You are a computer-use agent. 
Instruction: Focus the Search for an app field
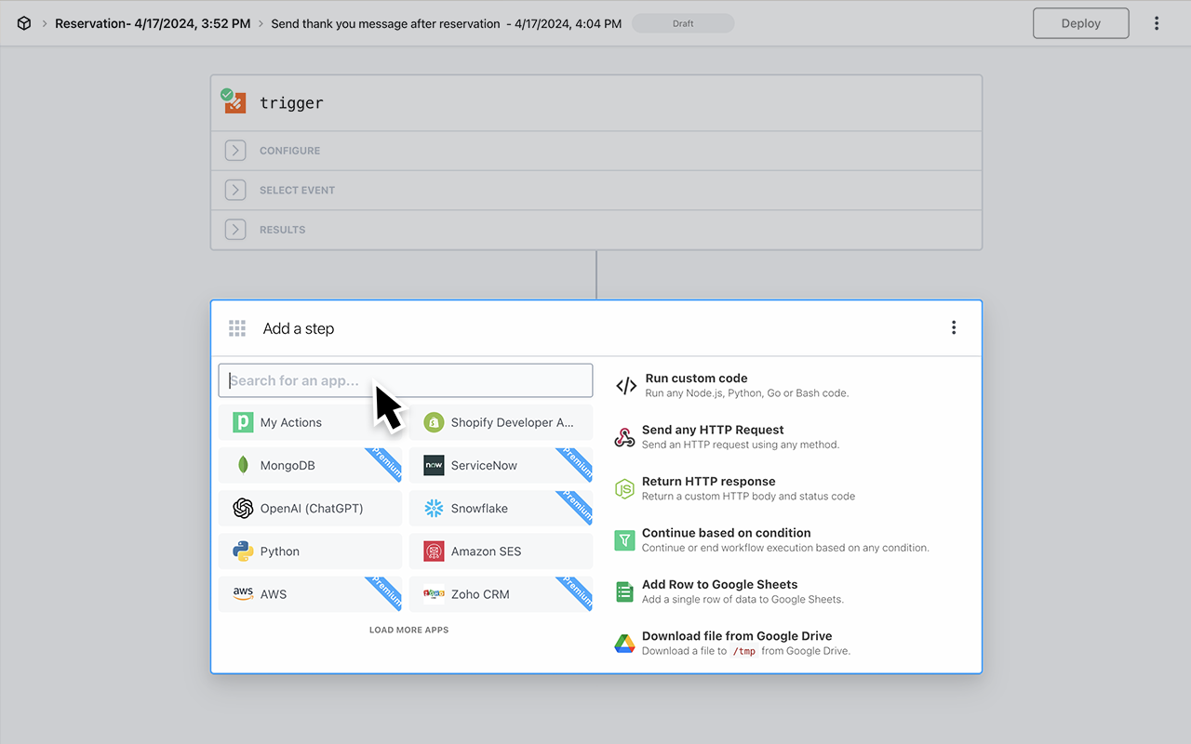pyautogui.click(x=406, y=380)
